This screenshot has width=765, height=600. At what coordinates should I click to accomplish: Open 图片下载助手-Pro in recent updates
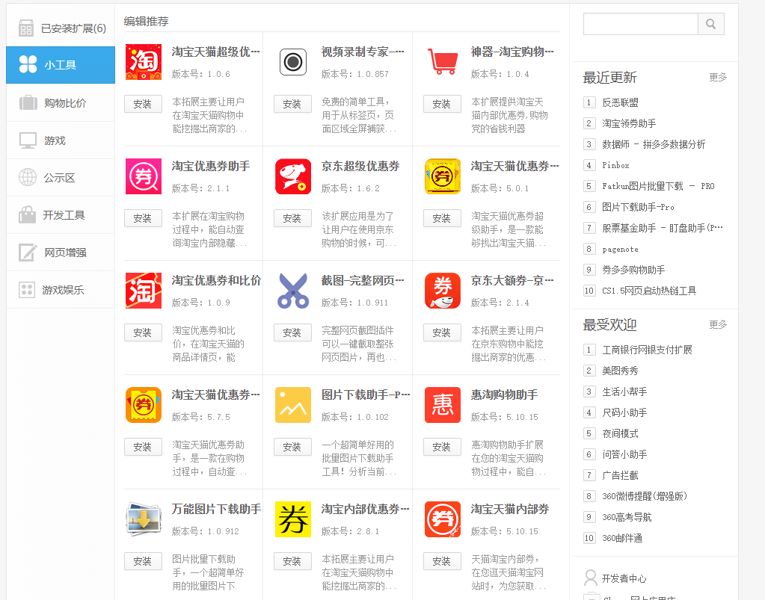tap(638, 207)
